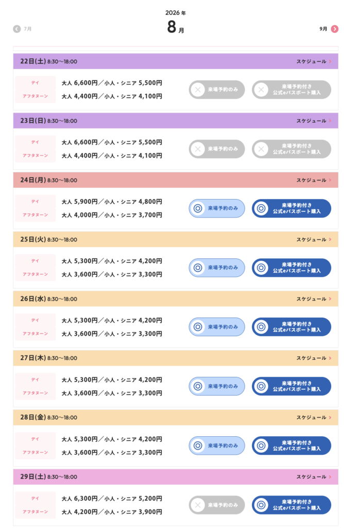Select アフタヌーン ticket label for 27日(木)
Viewport: 344px width, 528px height.
pos(36,393)
